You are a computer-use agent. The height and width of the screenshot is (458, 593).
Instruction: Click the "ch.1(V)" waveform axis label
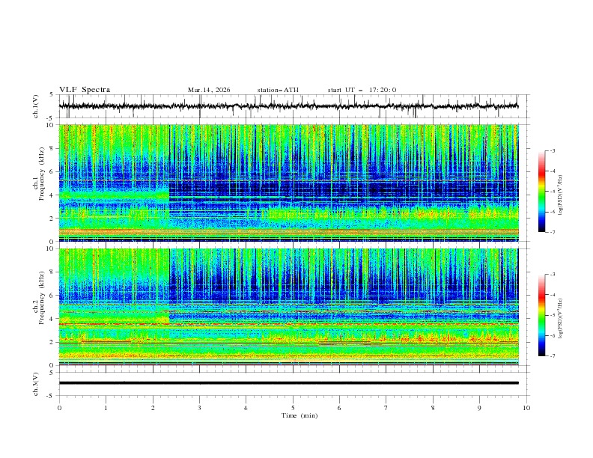click(x=36, y=106)
